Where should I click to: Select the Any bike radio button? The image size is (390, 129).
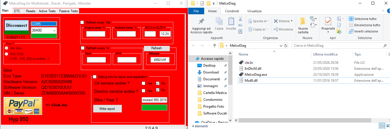pyautogui.click(x=7, y=48)
